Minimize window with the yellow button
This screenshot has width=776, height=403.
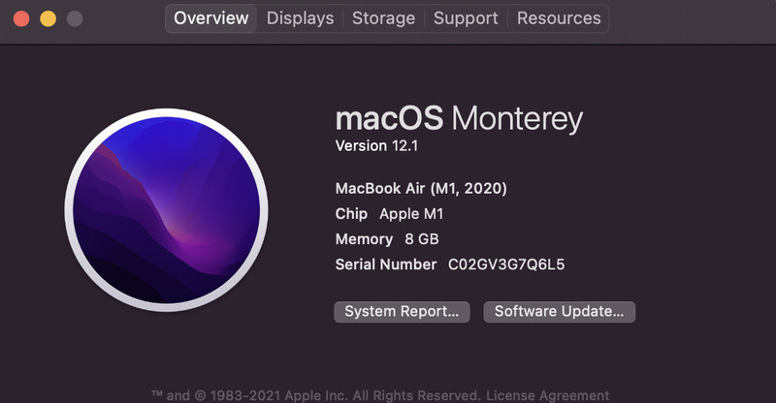tap(48, 18)
